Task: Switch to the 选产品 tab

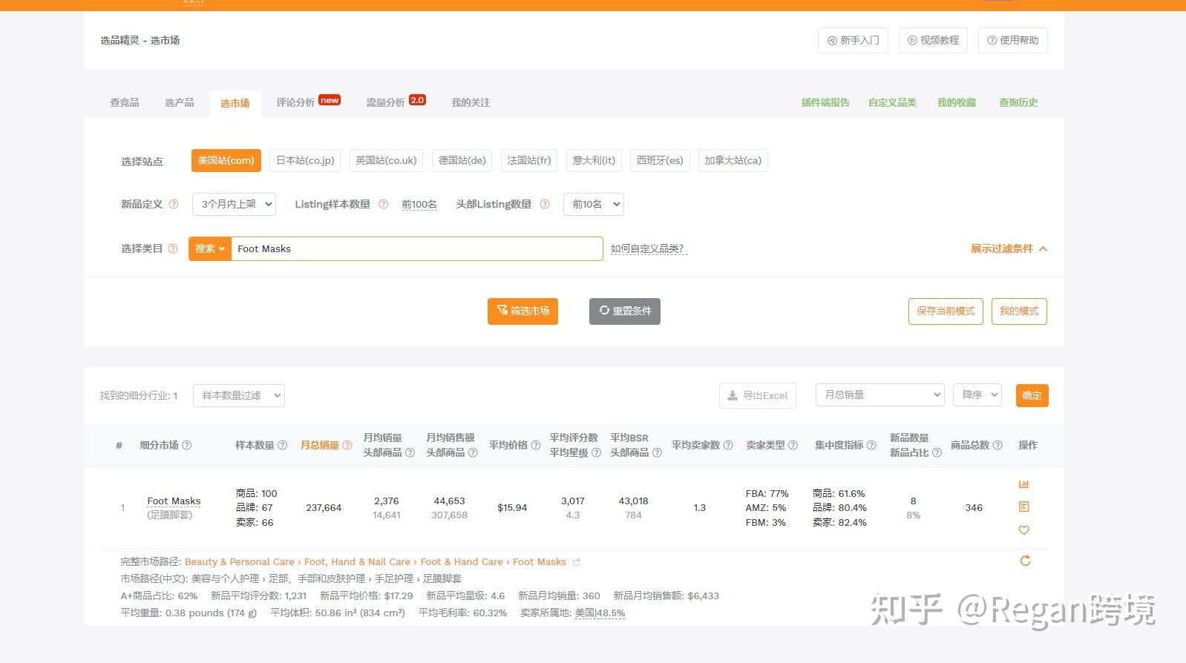Action: pos(180,102)
